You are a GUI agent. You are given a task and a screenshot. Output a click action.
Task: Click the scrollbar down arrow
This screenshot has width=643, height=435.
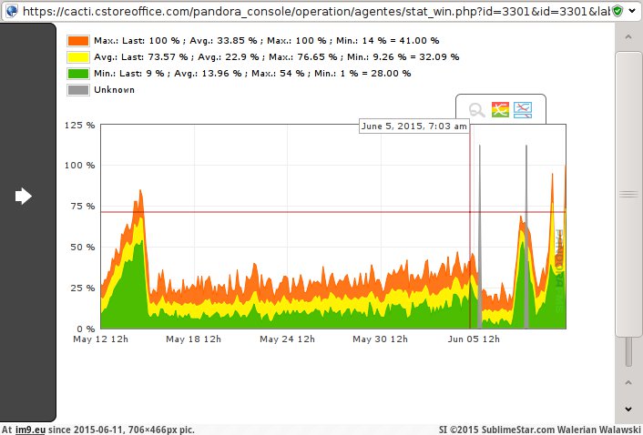point(628,410)
